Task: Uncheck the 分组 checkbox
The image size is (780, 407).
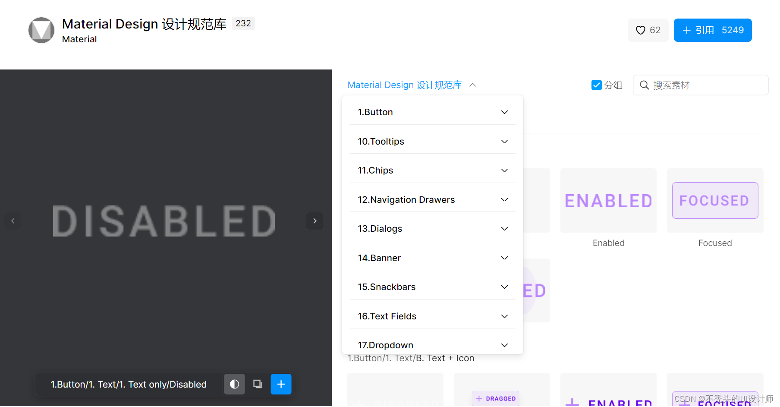Action: tap(597, 85)
